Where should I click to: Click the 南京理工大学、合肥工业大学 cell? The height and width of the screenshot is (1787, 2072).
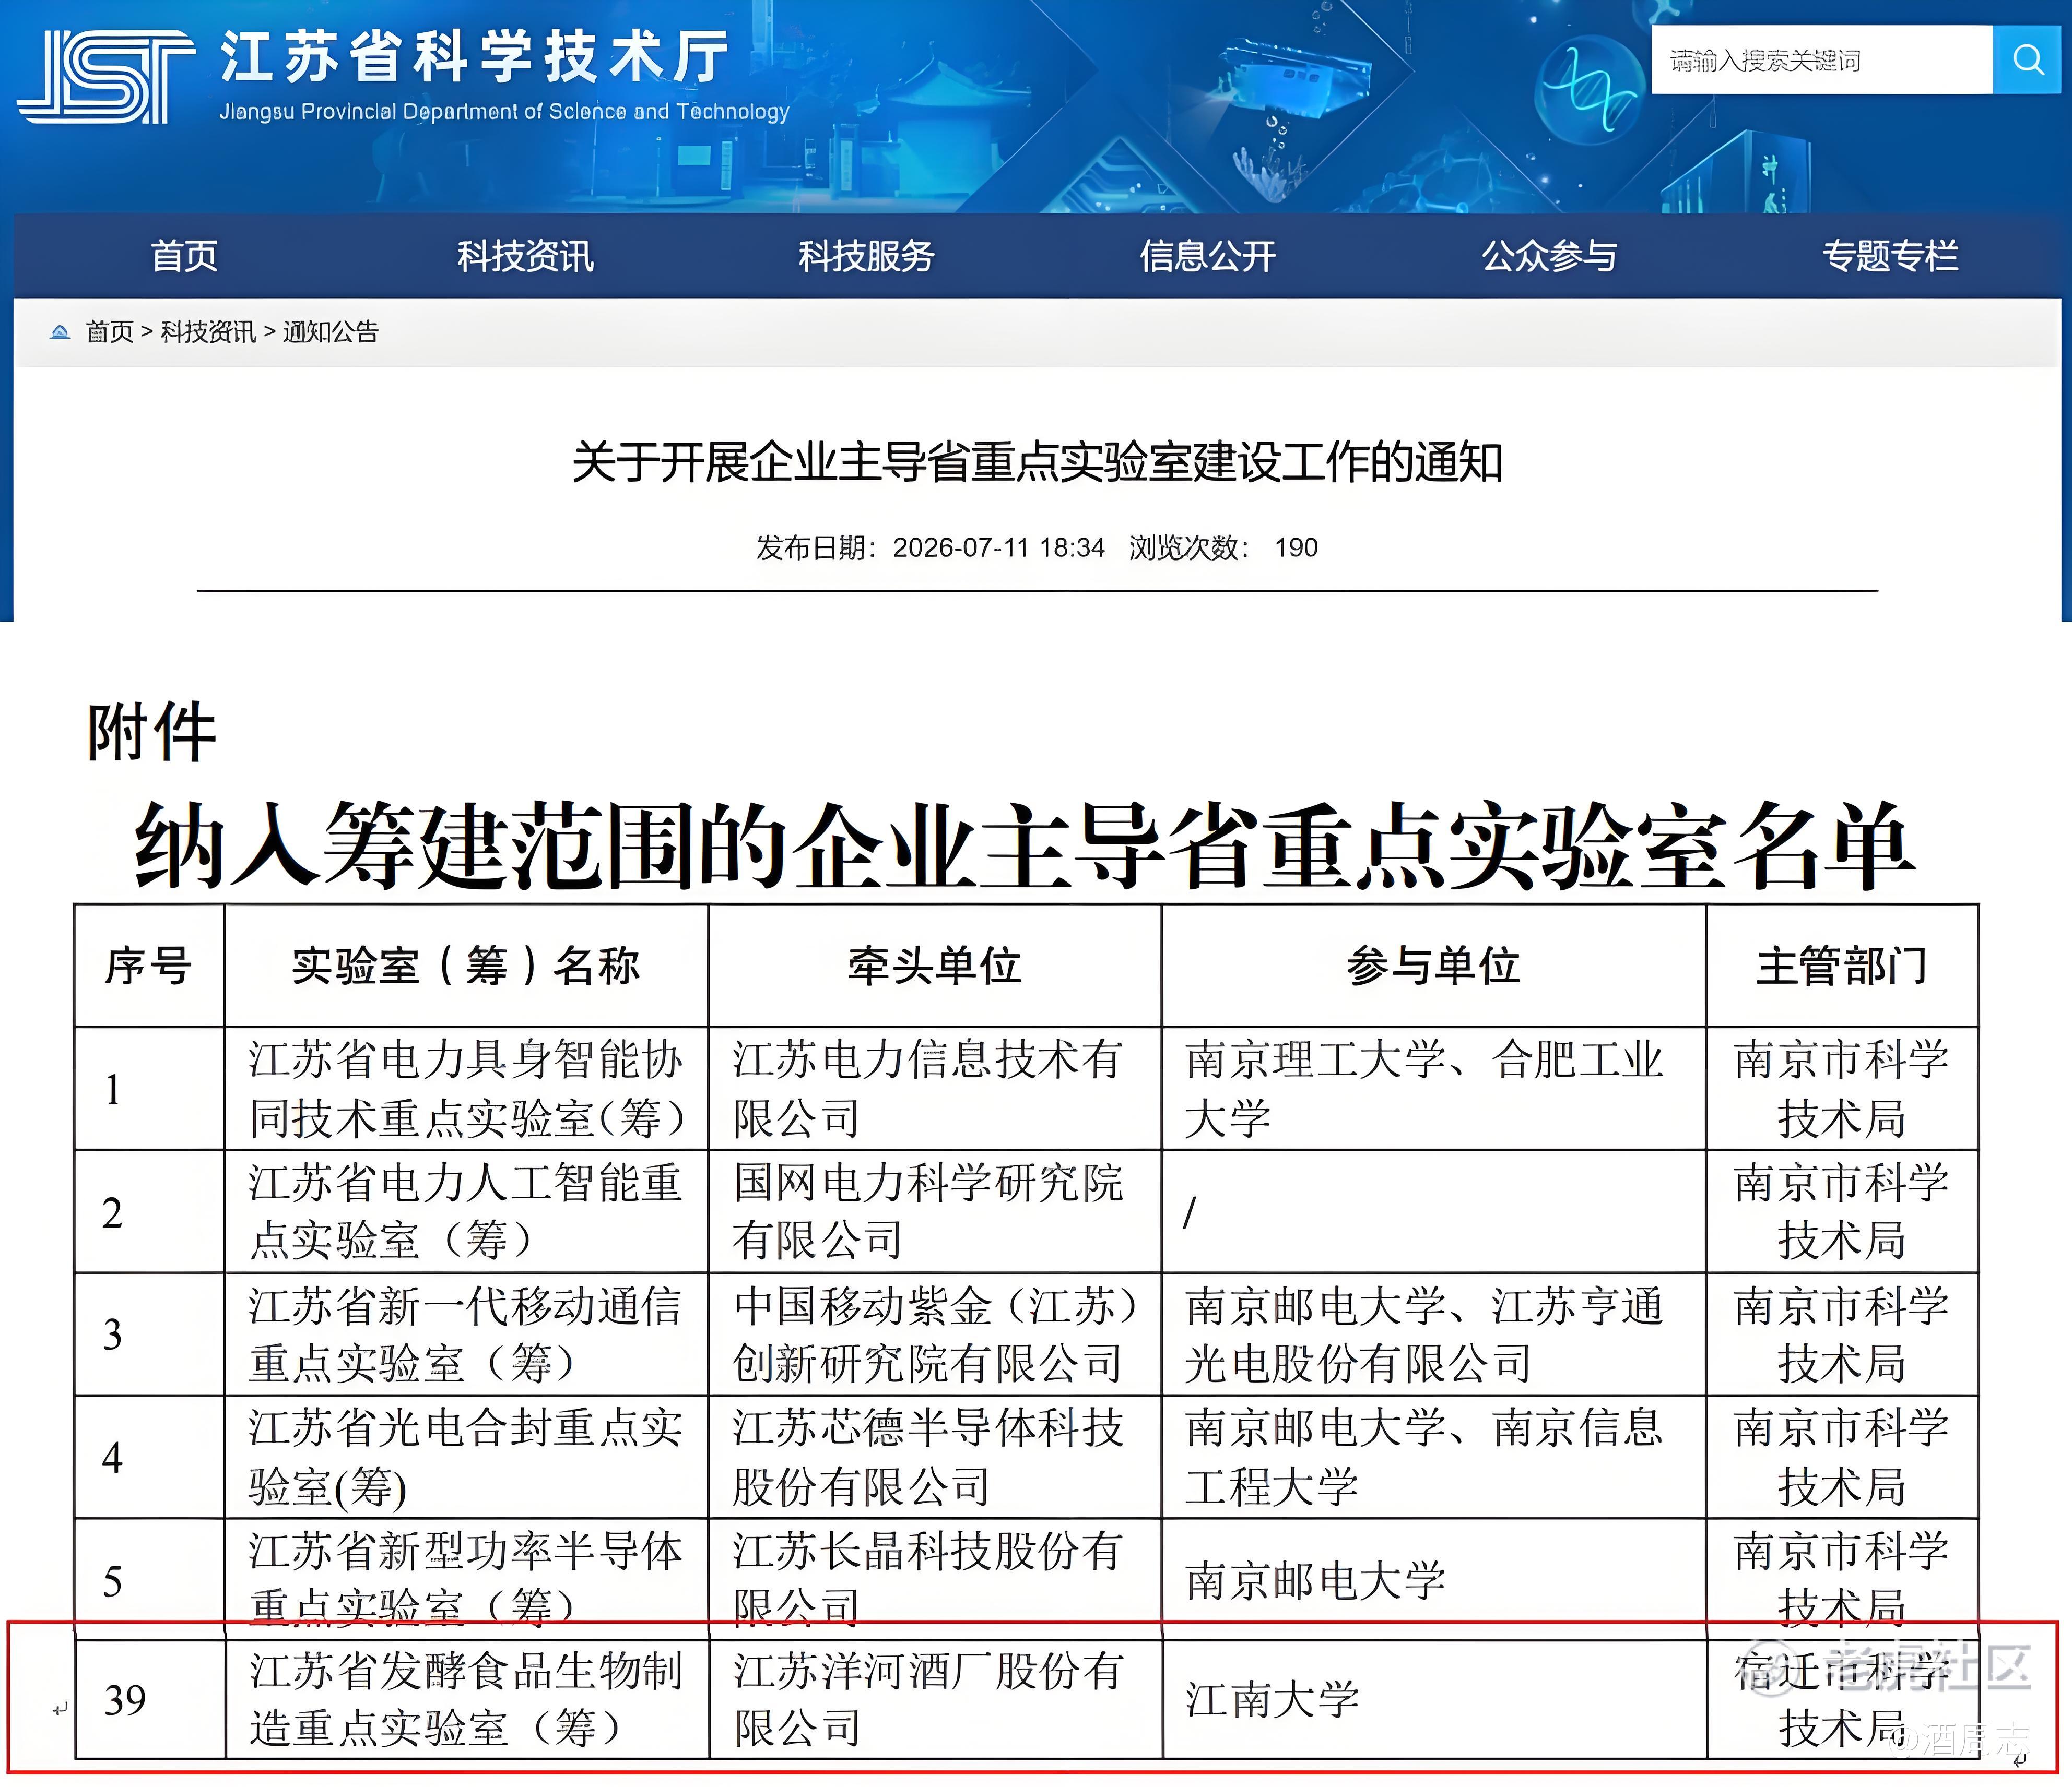pyautogui.click(x=1434, y=1088)
